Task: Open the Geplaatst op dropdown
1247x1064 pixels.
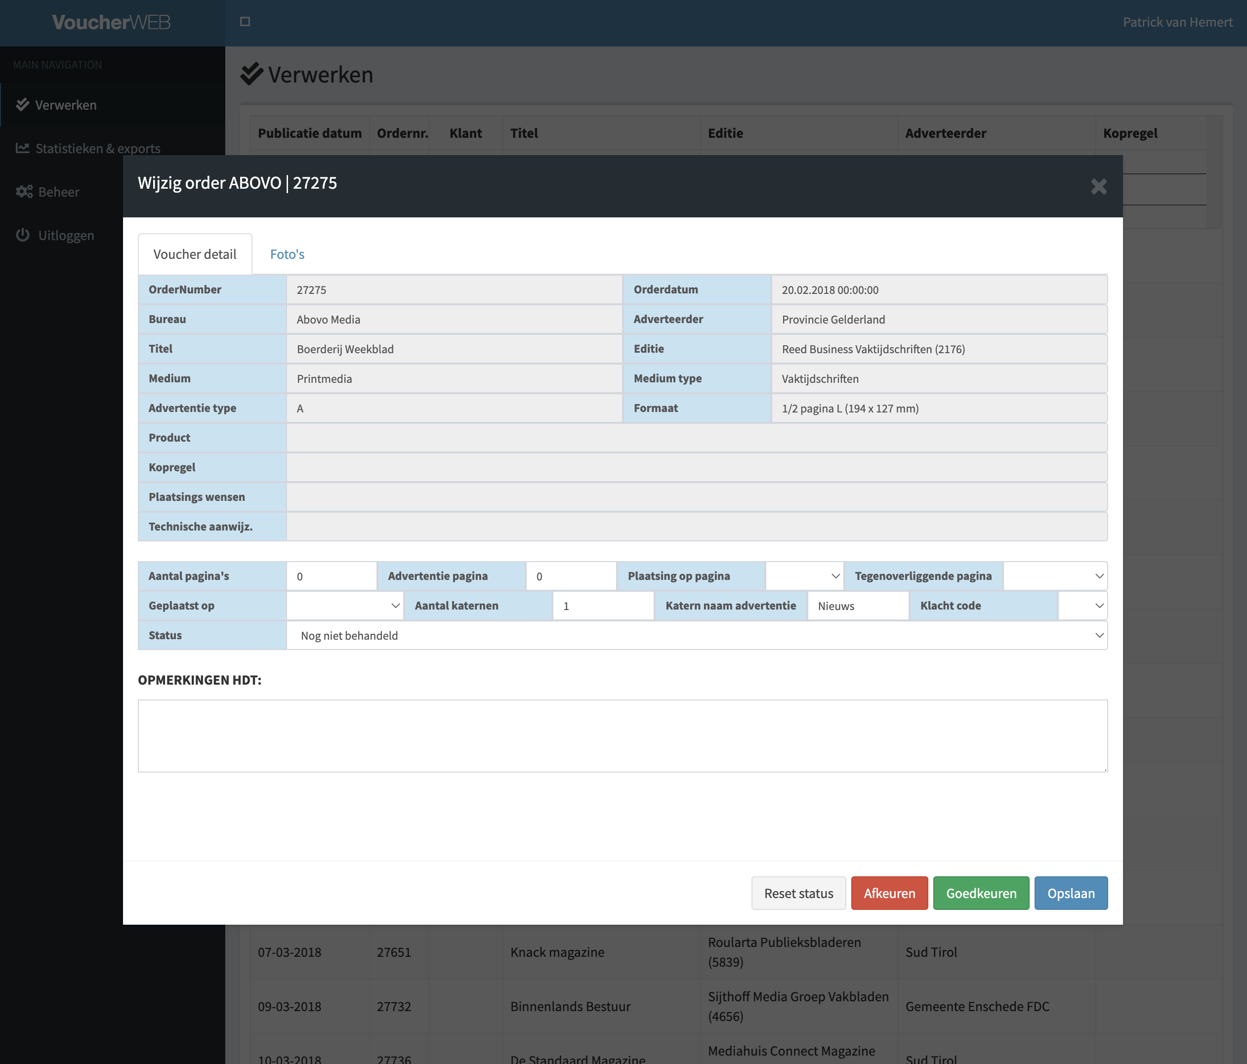Action: (345, 606)
